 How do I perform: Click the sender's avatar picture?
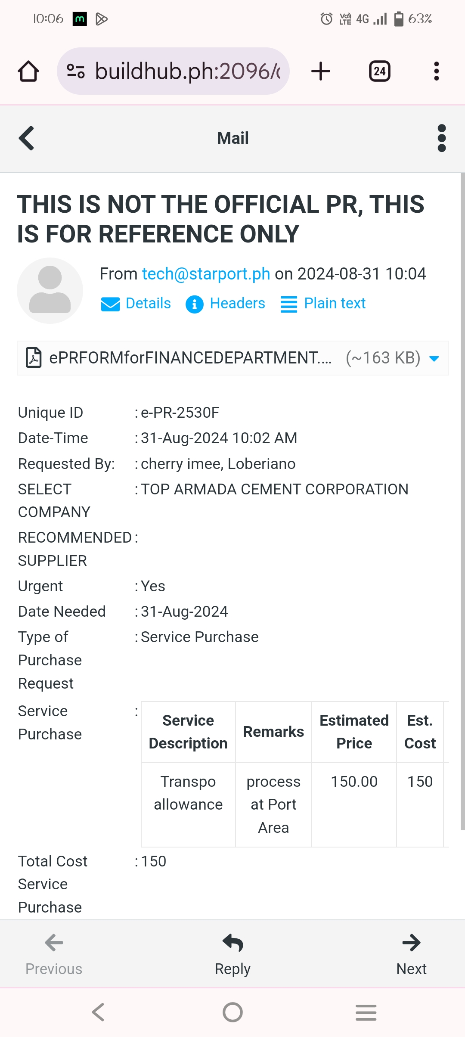click(x=50, y=290)
